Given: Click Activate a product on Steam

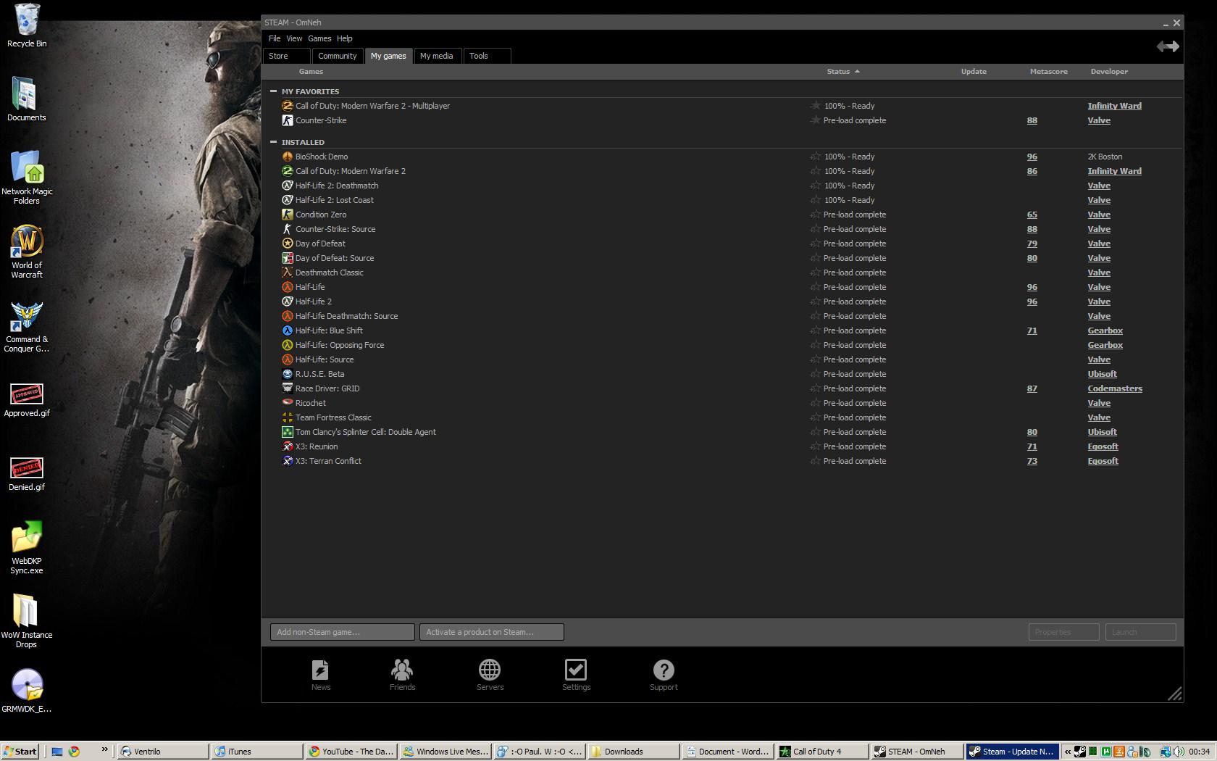Looking at the screenshot, I should click(x=491, y=632).
